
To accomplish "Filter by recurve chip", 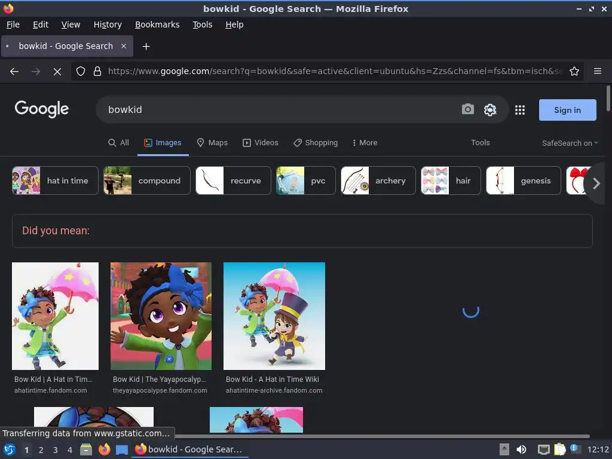I will click(233, 180).
